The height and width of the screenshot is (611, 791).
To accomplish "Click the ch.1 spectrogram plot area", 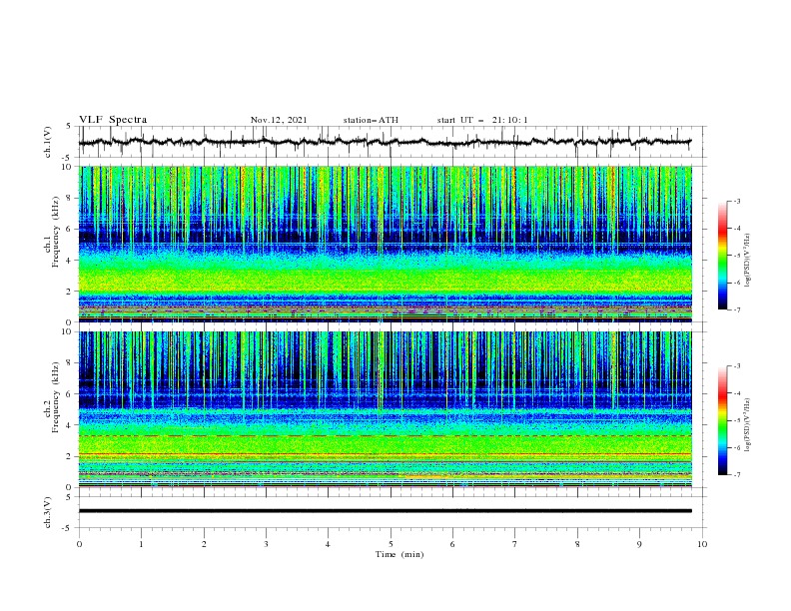I will 385,244.
